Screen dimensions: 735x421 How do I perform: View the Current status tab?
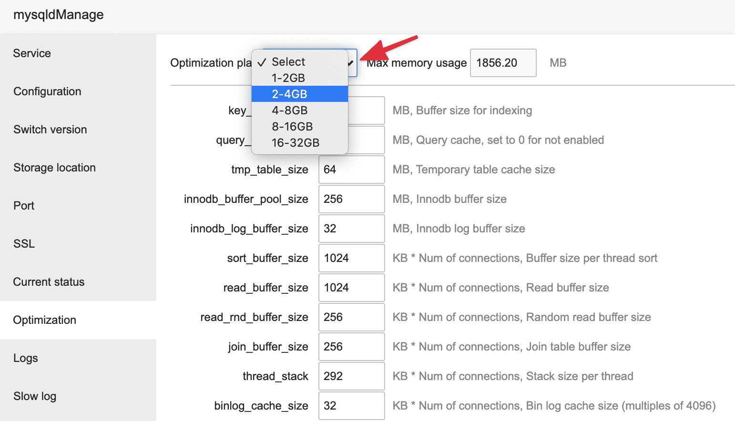click(x=49, y=282)
